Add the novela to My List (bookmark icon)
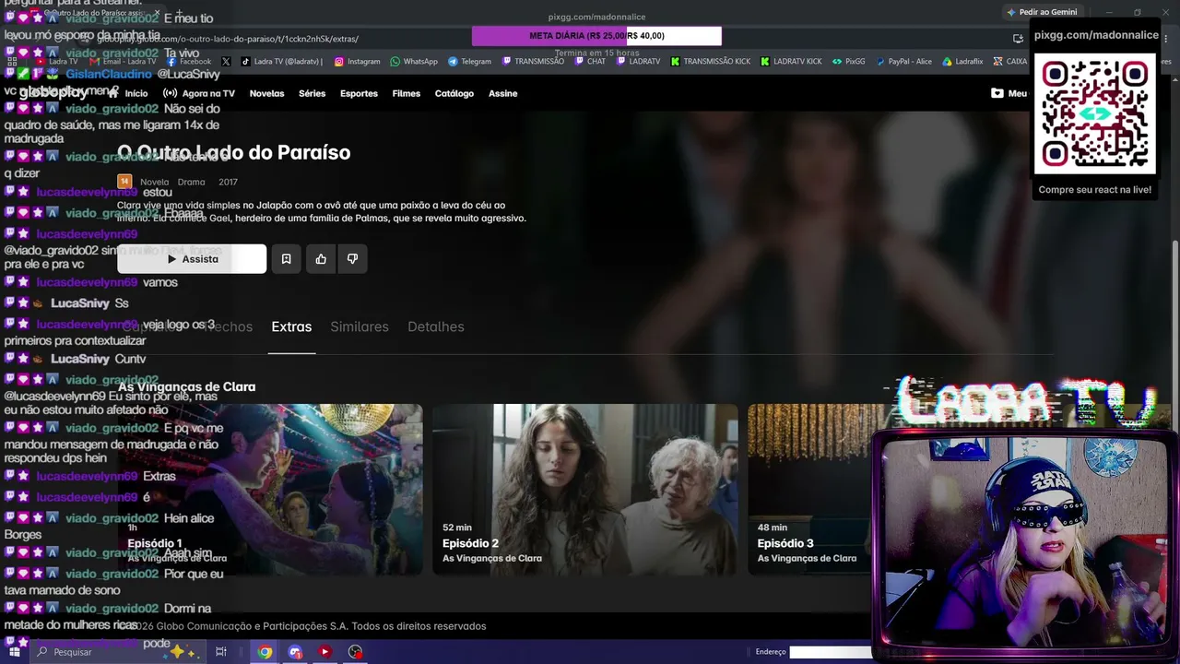Screen dimensions: 1180x664 [286, 259]
